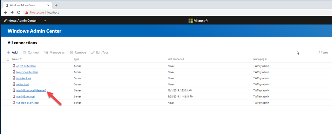Viewport: 332px width, 134px height.
Task: Click the Windows Admin Center tab favicon
Action: coord(7,5)
